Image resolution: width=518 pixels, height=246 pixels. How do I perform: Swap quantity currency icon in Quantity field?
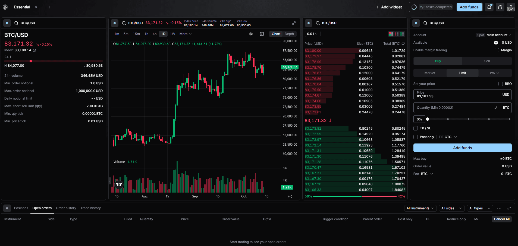[x=496, y=108]
